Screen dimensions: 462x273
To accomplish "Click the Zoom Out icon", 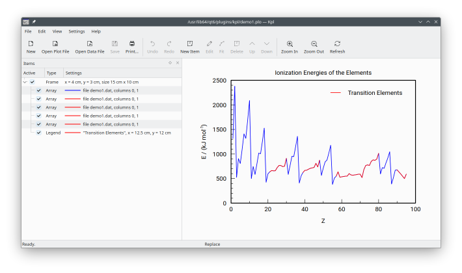I will point(314,44).
